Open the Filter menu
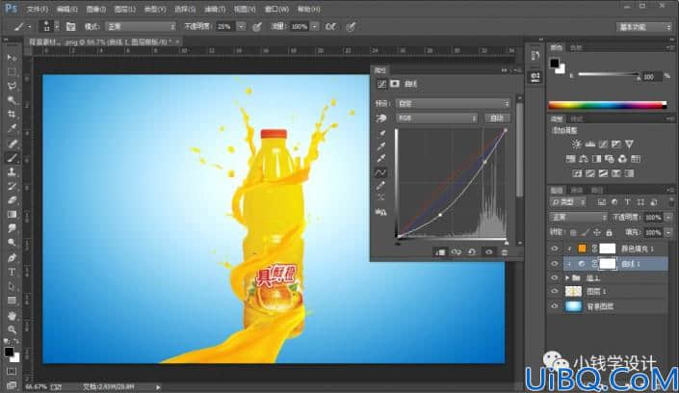The width and height of the screenshot is (679, 393). pos(215,9)
